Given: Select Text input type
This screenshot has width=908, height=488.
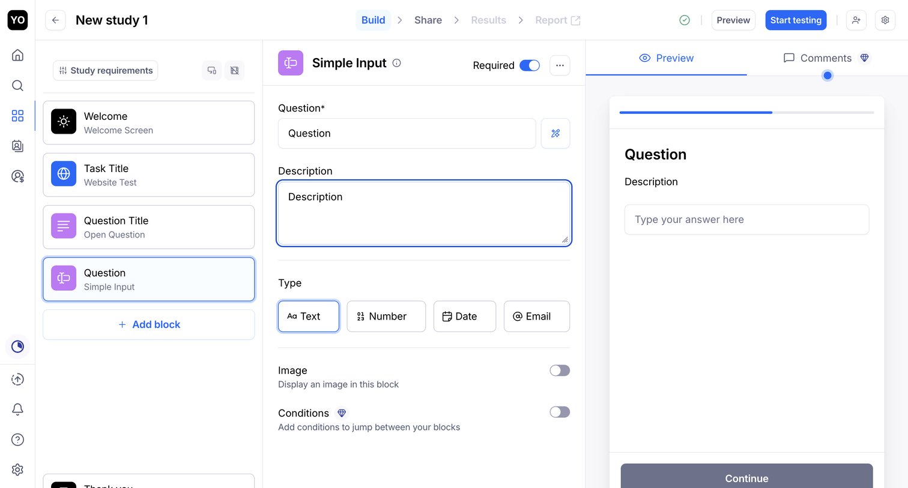Looking at the screenshot, I should click(x=309, y=317).
